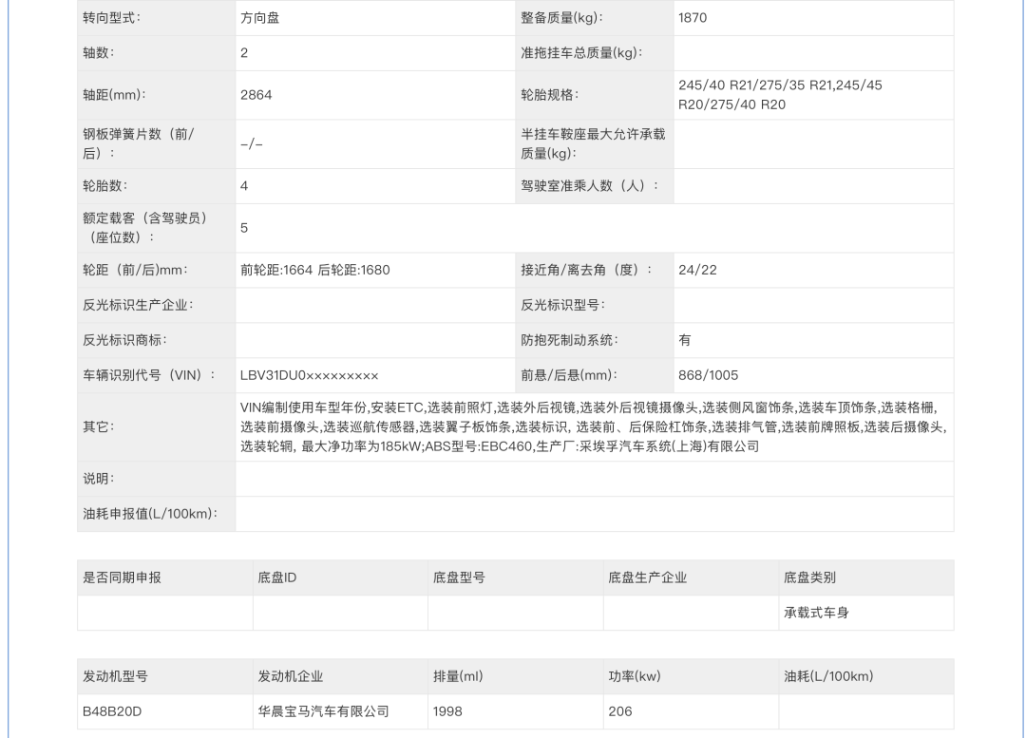This screenshot has width=1026, height=738.
Task: Click the column header 功率(kw)
Action: point(635,676)
